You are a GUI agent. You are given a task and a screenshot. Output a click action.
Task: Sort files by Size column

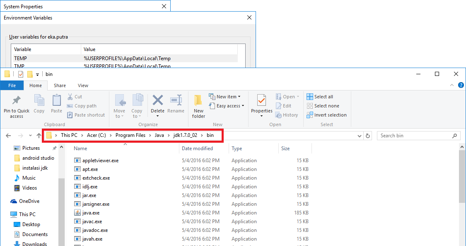pos(285,149)
